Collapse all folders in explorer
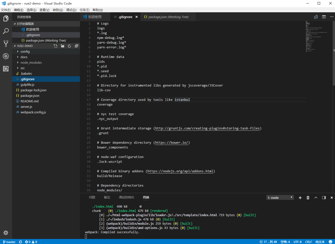 click(76, 46)
